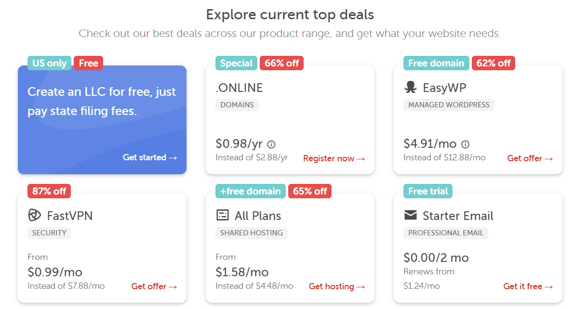574x309 pixels.
Task: Click 'Get it free' for Starter Email
Action: (x=528, y=286)
